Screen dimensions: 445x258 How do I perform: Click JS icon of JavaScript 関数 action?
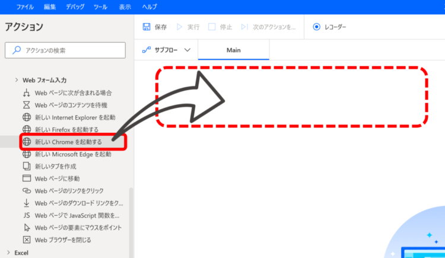pyautogui.click(x=26, y=215)
